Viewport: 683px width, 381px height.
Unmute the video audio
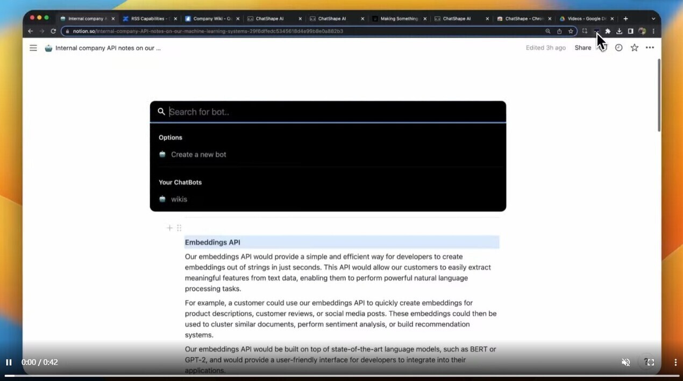tap(625, 362)
